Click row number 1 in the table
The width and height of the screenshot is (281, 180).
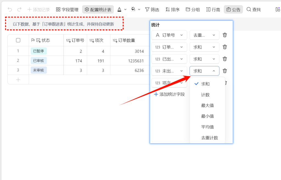pyautogui.click(x=18, y=51)
